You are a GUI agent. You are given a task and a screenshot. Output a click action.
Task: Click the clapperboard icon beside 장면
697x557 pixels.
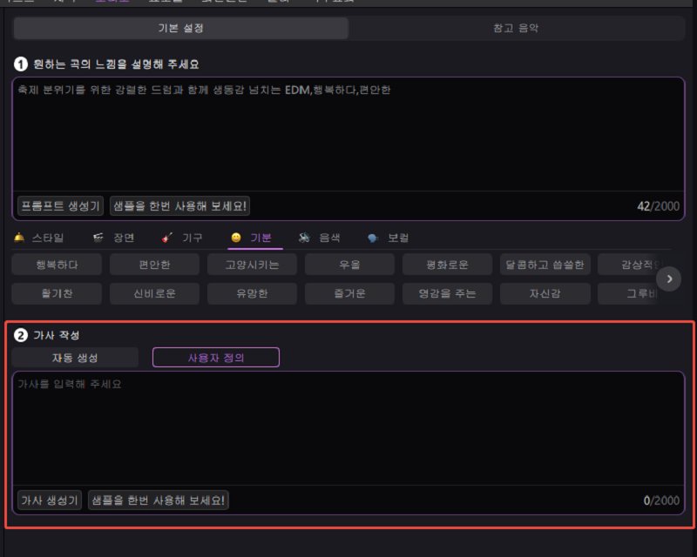pos(98,238)
